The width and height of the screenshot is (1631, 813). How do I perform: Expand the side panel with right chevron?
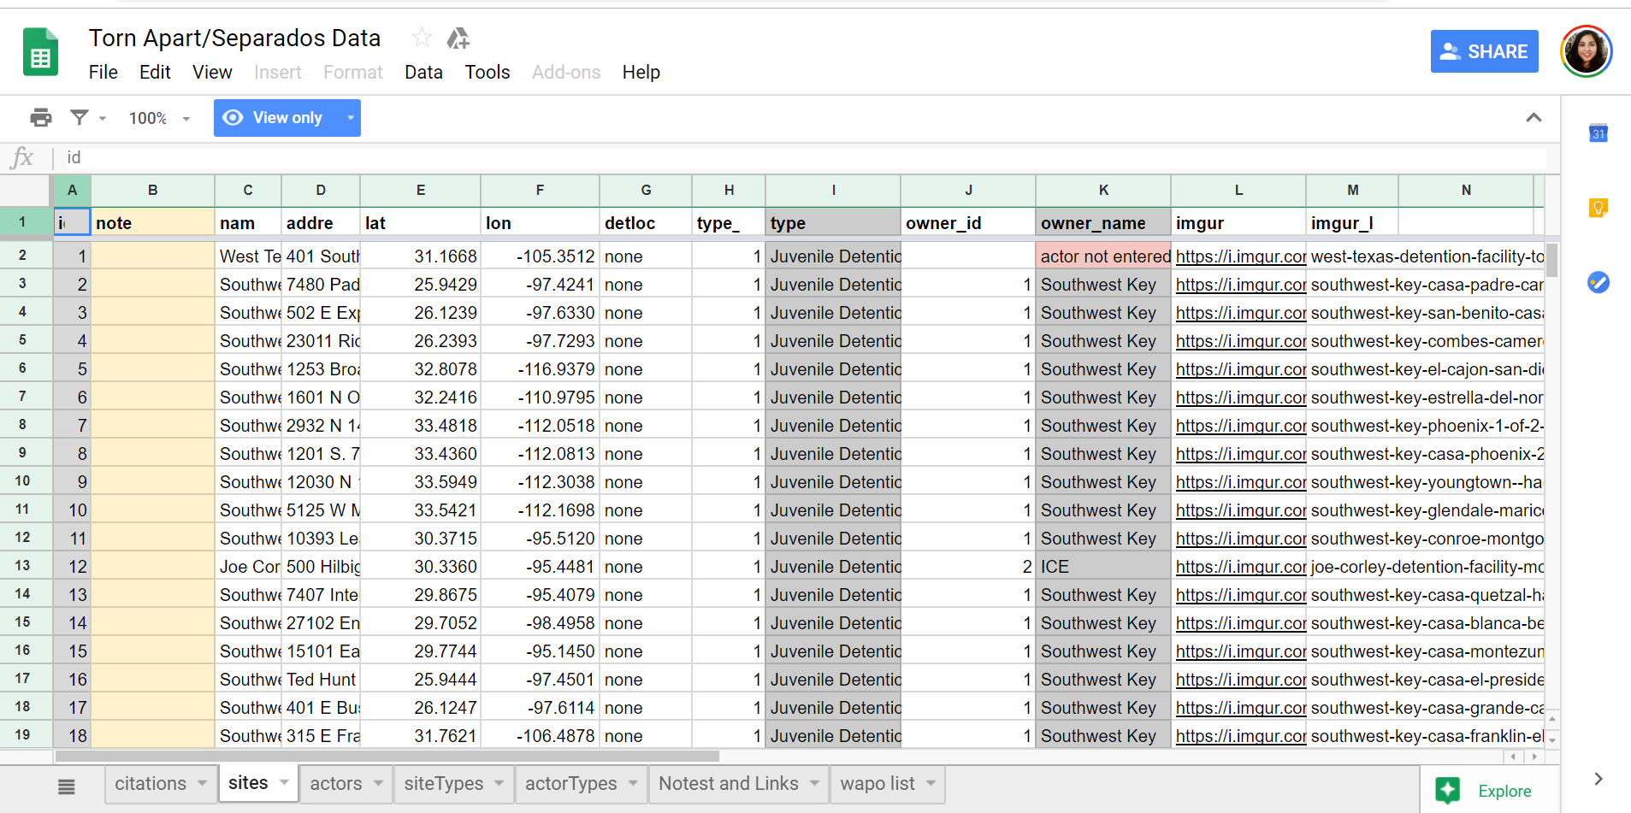(x=1598, y=779)
